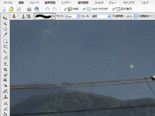Select the Move tool
The image size is (155, 116).
[5, 18]
